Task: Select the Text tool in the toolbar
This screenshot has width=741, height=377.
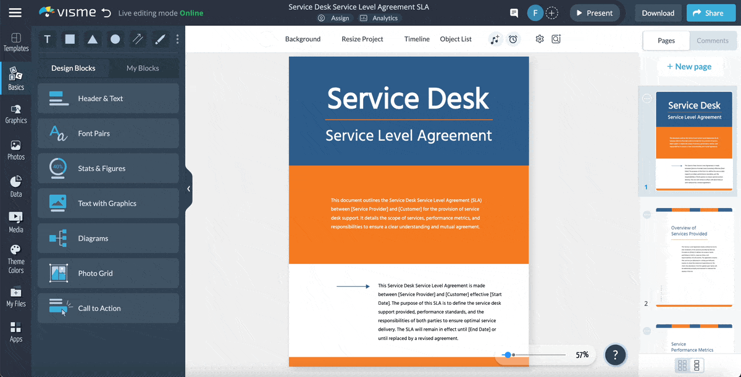Action: click(47, 39)
